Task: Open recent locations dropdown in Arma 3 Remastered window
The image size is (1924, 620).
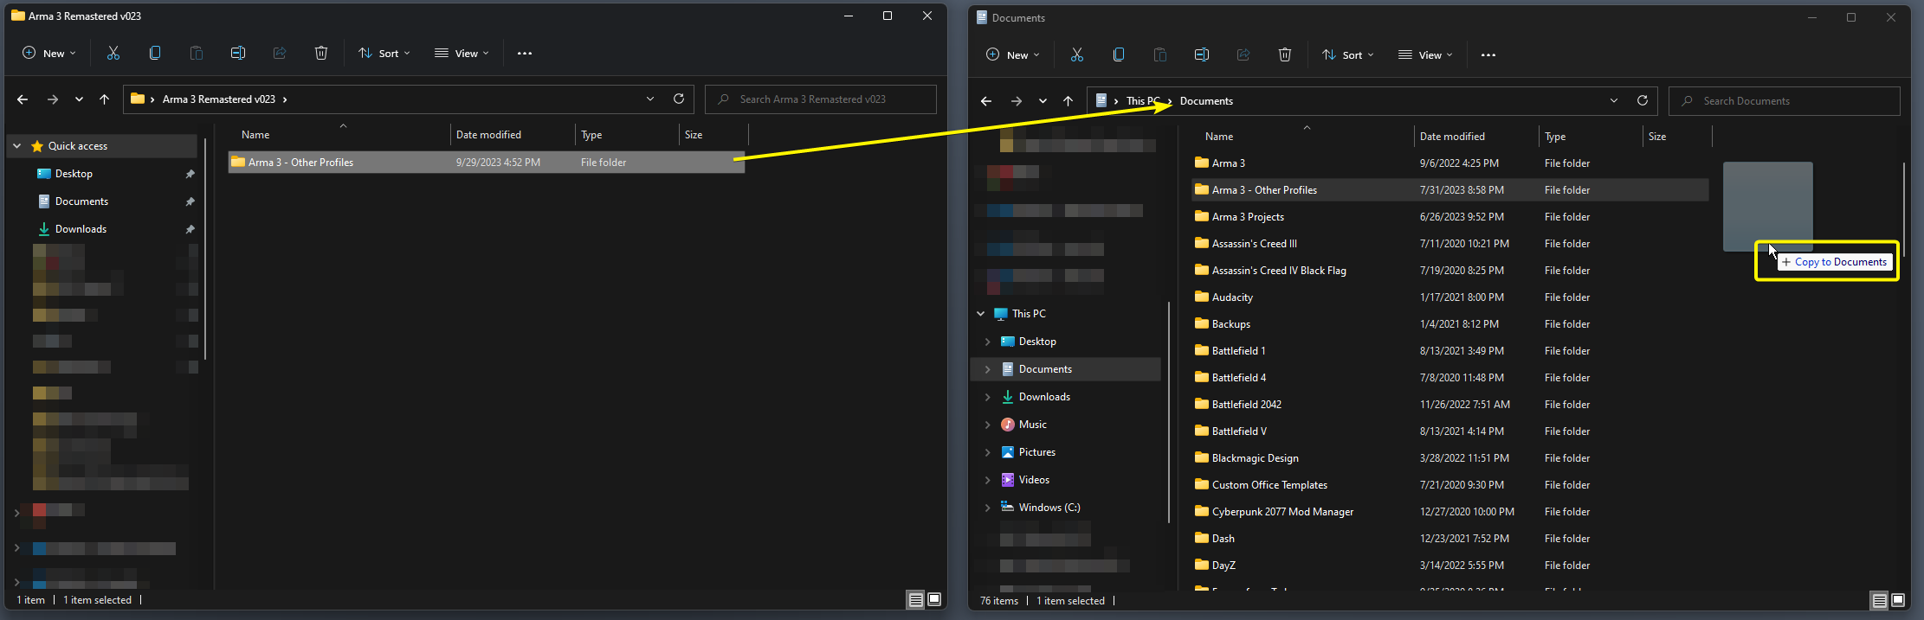Action: click(79, 99)
